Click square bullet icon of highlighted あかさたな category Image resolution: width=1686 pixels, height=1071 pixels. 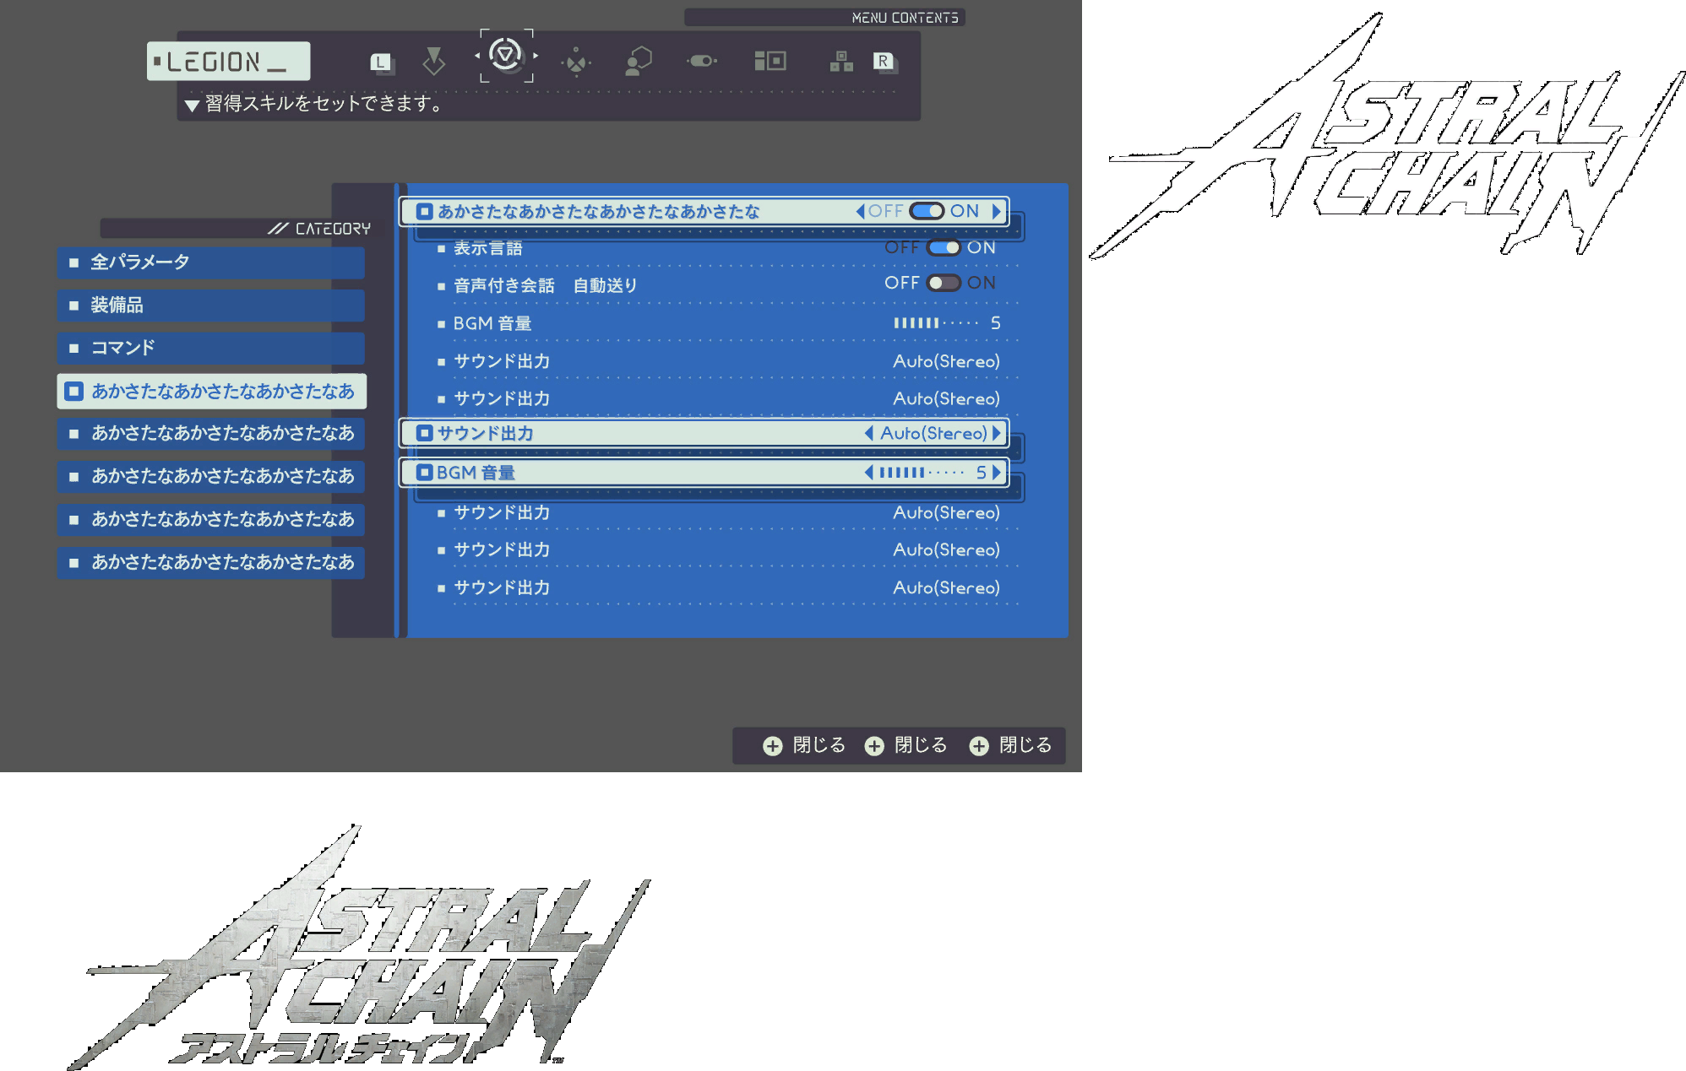coord(74,391)
